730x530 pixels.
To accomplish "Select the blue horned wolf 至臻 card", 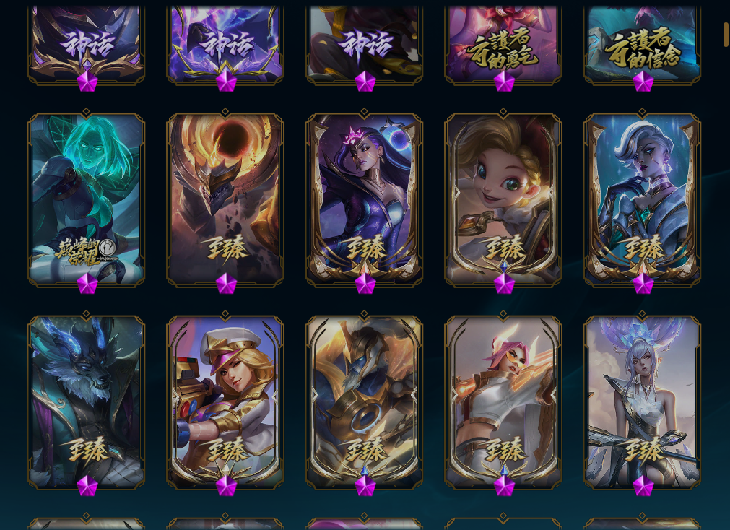I will (86, 402).
